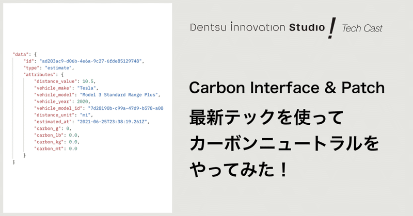Click the carbon_kg: 0.0 line
Image resolution: width=413 pixels, height=216 pixels.
click(57, 142)
